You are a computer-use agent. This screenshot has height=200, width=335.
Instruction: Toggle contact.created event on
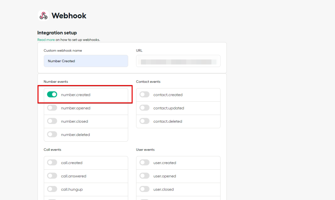[144, 95]
